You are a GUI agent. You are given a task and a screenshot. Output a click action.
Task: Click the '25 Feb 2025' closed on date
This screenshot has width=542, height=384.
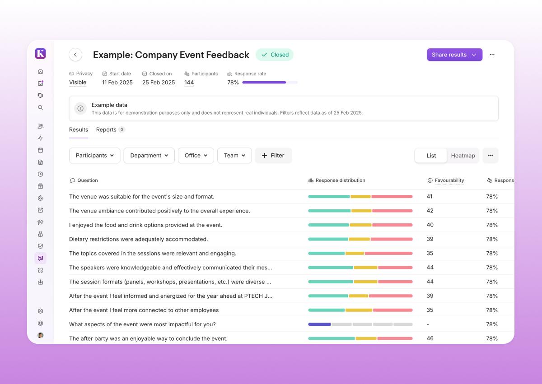click(x=159, y=83)
